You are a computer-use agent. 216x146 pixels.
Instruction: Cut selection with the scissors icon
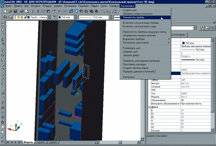click(38, 11)
